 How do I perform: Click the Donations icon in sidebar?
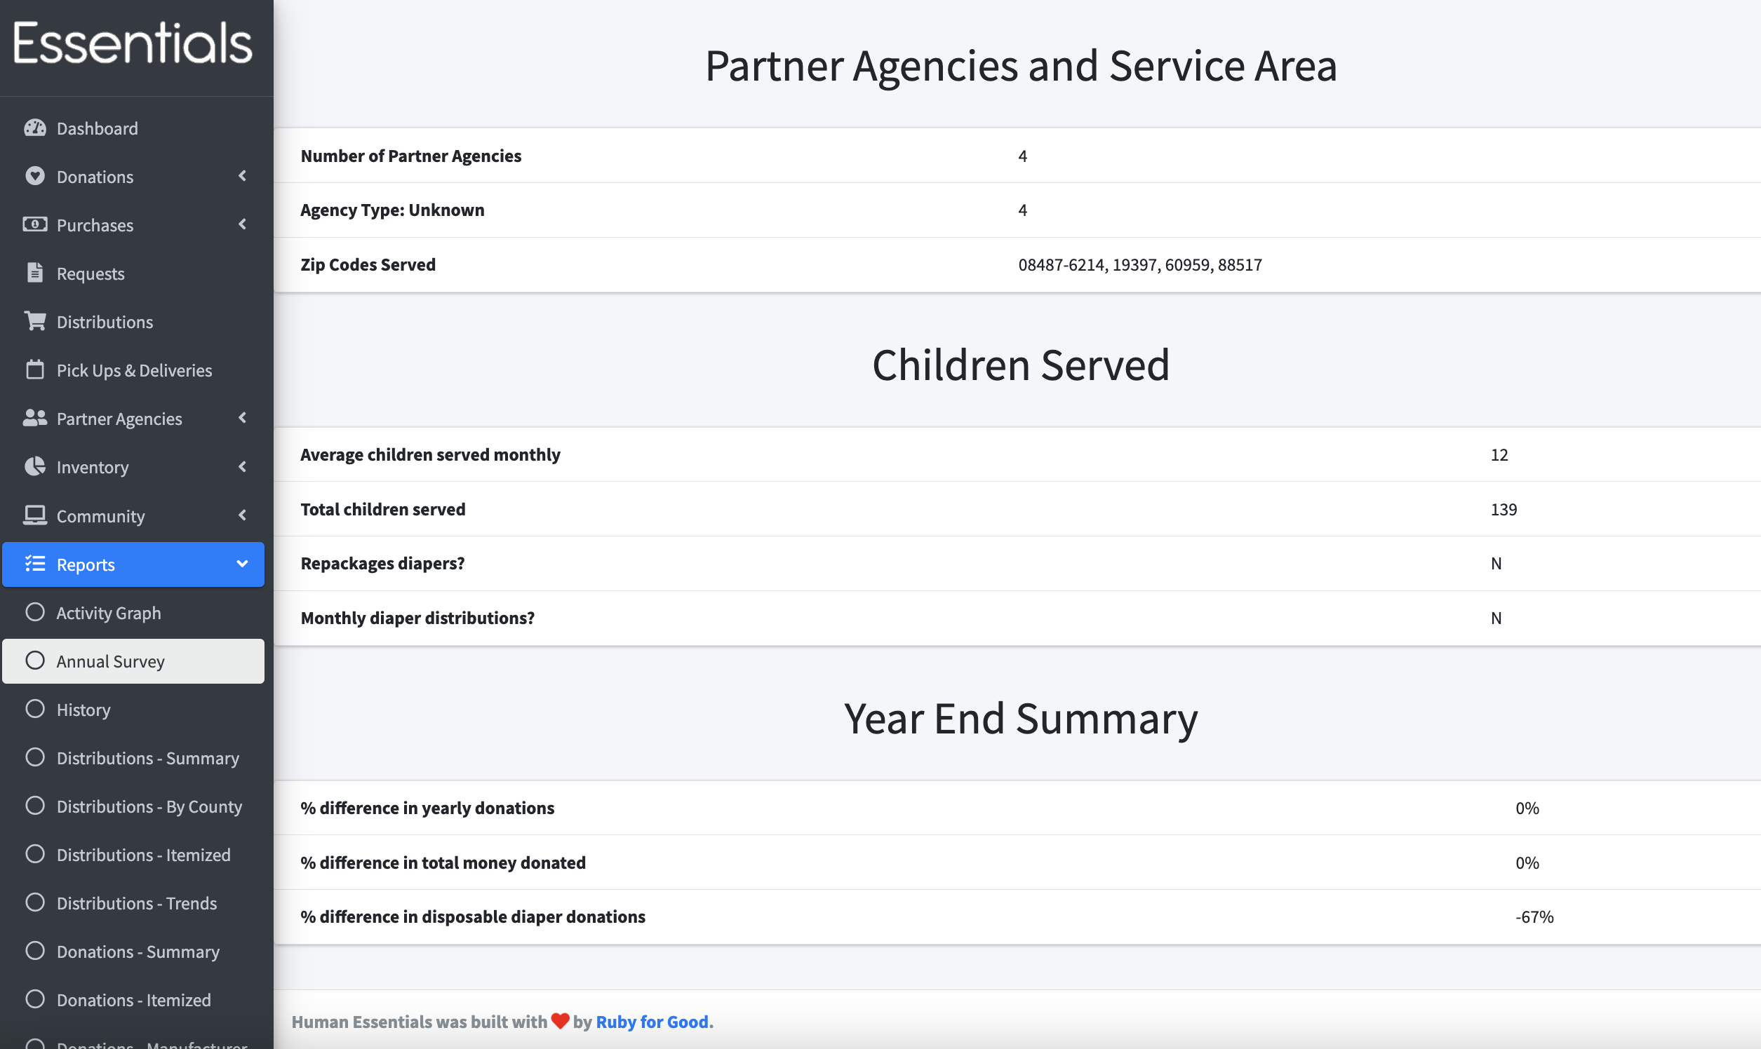point(35,175)
